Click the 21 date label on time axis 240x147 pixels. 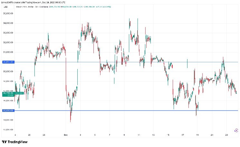(x=212, y=135)
